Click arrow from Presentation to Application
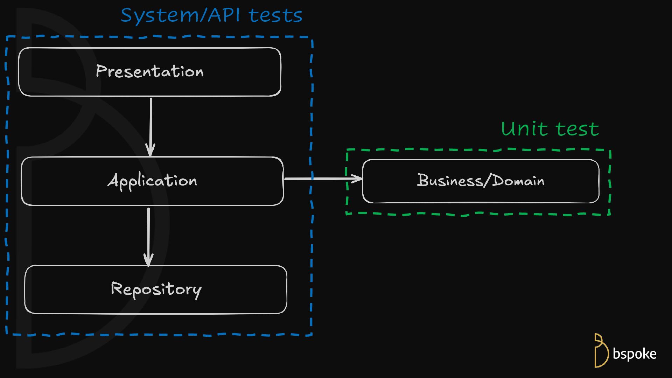Viewport: 672px width, 378px height. [x=151, y=122]
